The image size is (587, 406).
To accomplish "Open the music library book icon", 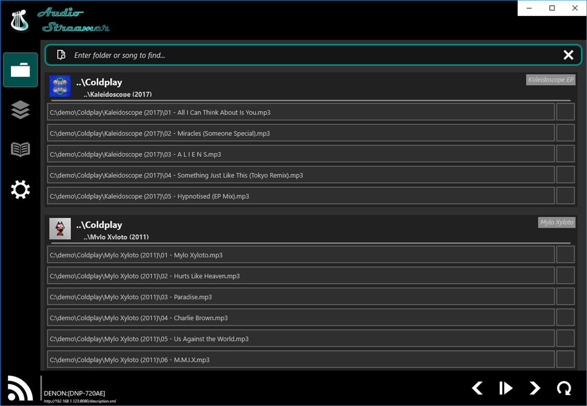I will pyautogui.click(x=20, y=149).
